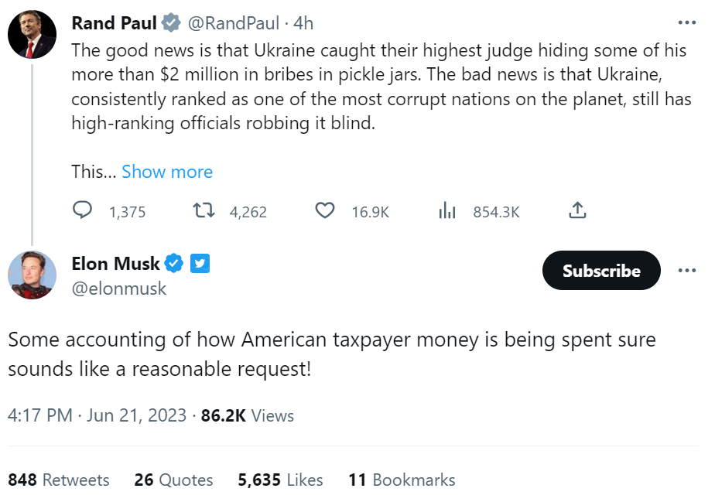Subscribe to Elon Musk

[601, 271]
